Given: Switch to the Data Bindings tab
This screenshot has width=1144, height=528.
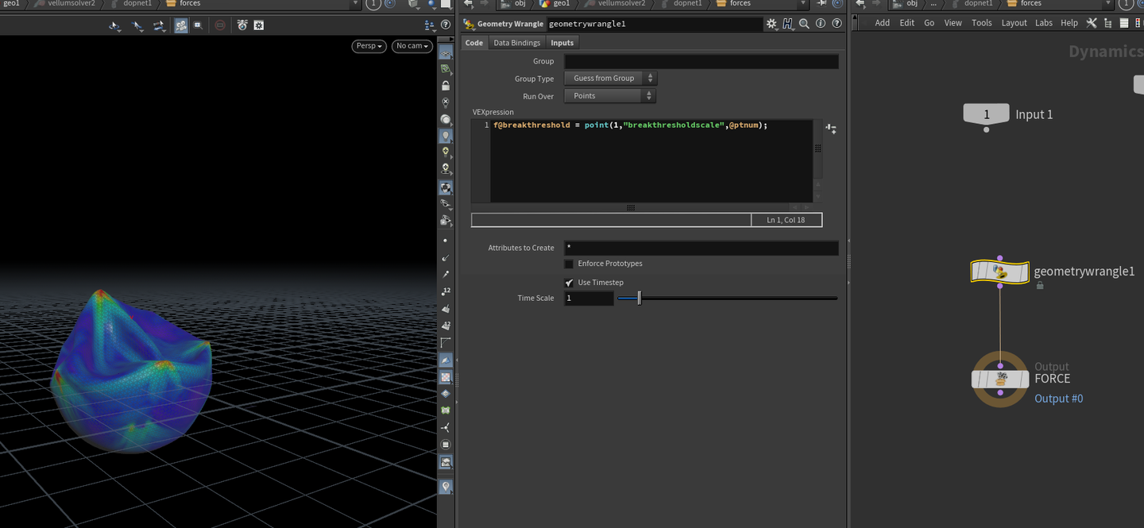Looking at the screenshot, I should (x=516, y=43).
